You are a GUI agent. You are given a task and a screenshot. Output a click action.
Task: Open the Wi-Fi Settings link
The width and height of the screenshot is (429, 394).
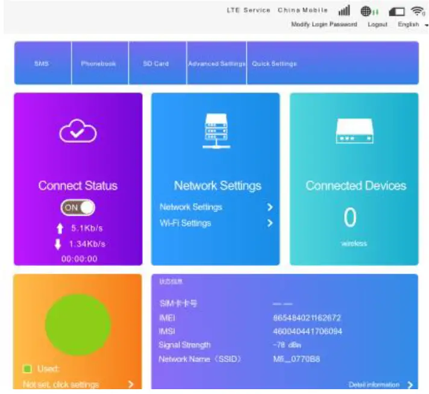(x=185, y=223)
